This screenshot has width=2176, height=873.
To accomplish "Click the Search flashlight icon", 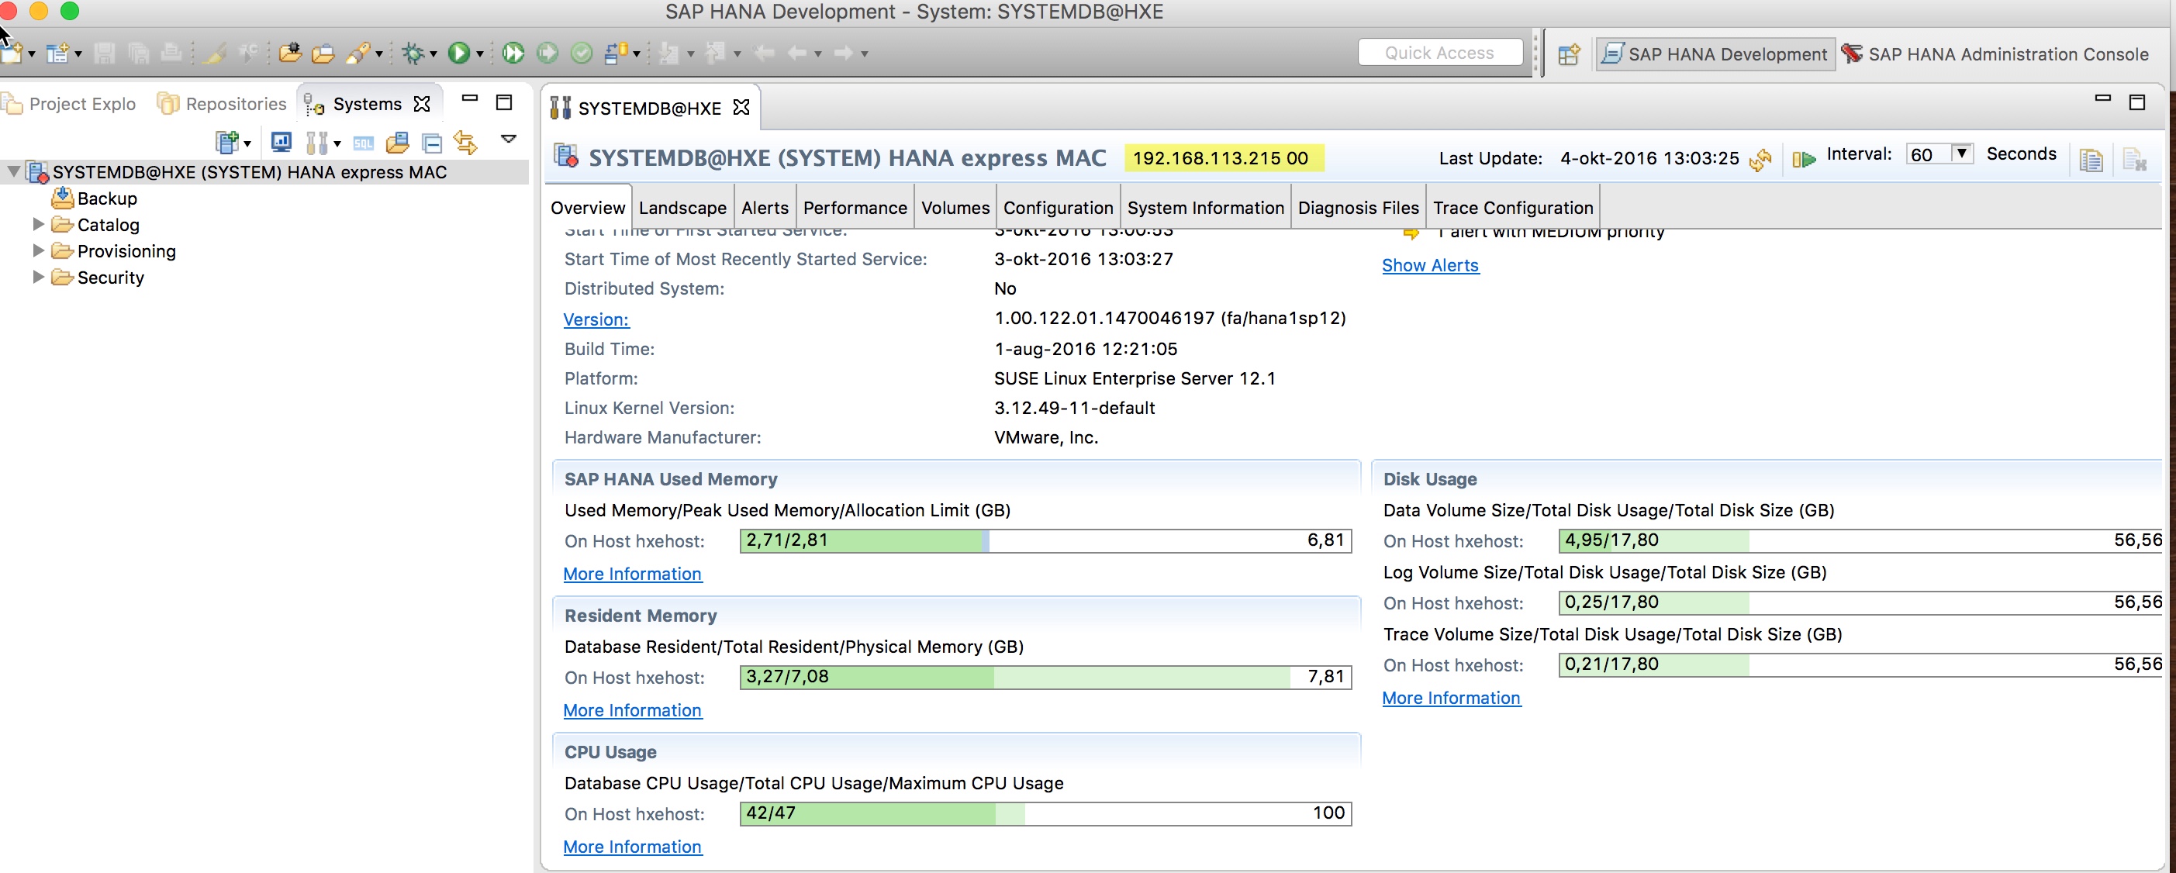I will point(358,53).
